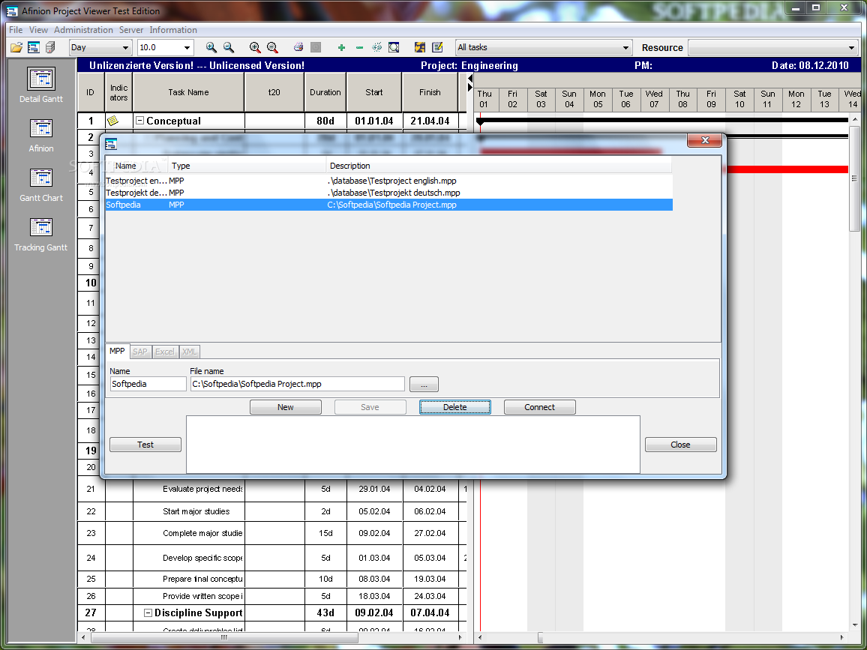
Task: Click the greyed-out clock toolbar icon
Action: (316, 47)
